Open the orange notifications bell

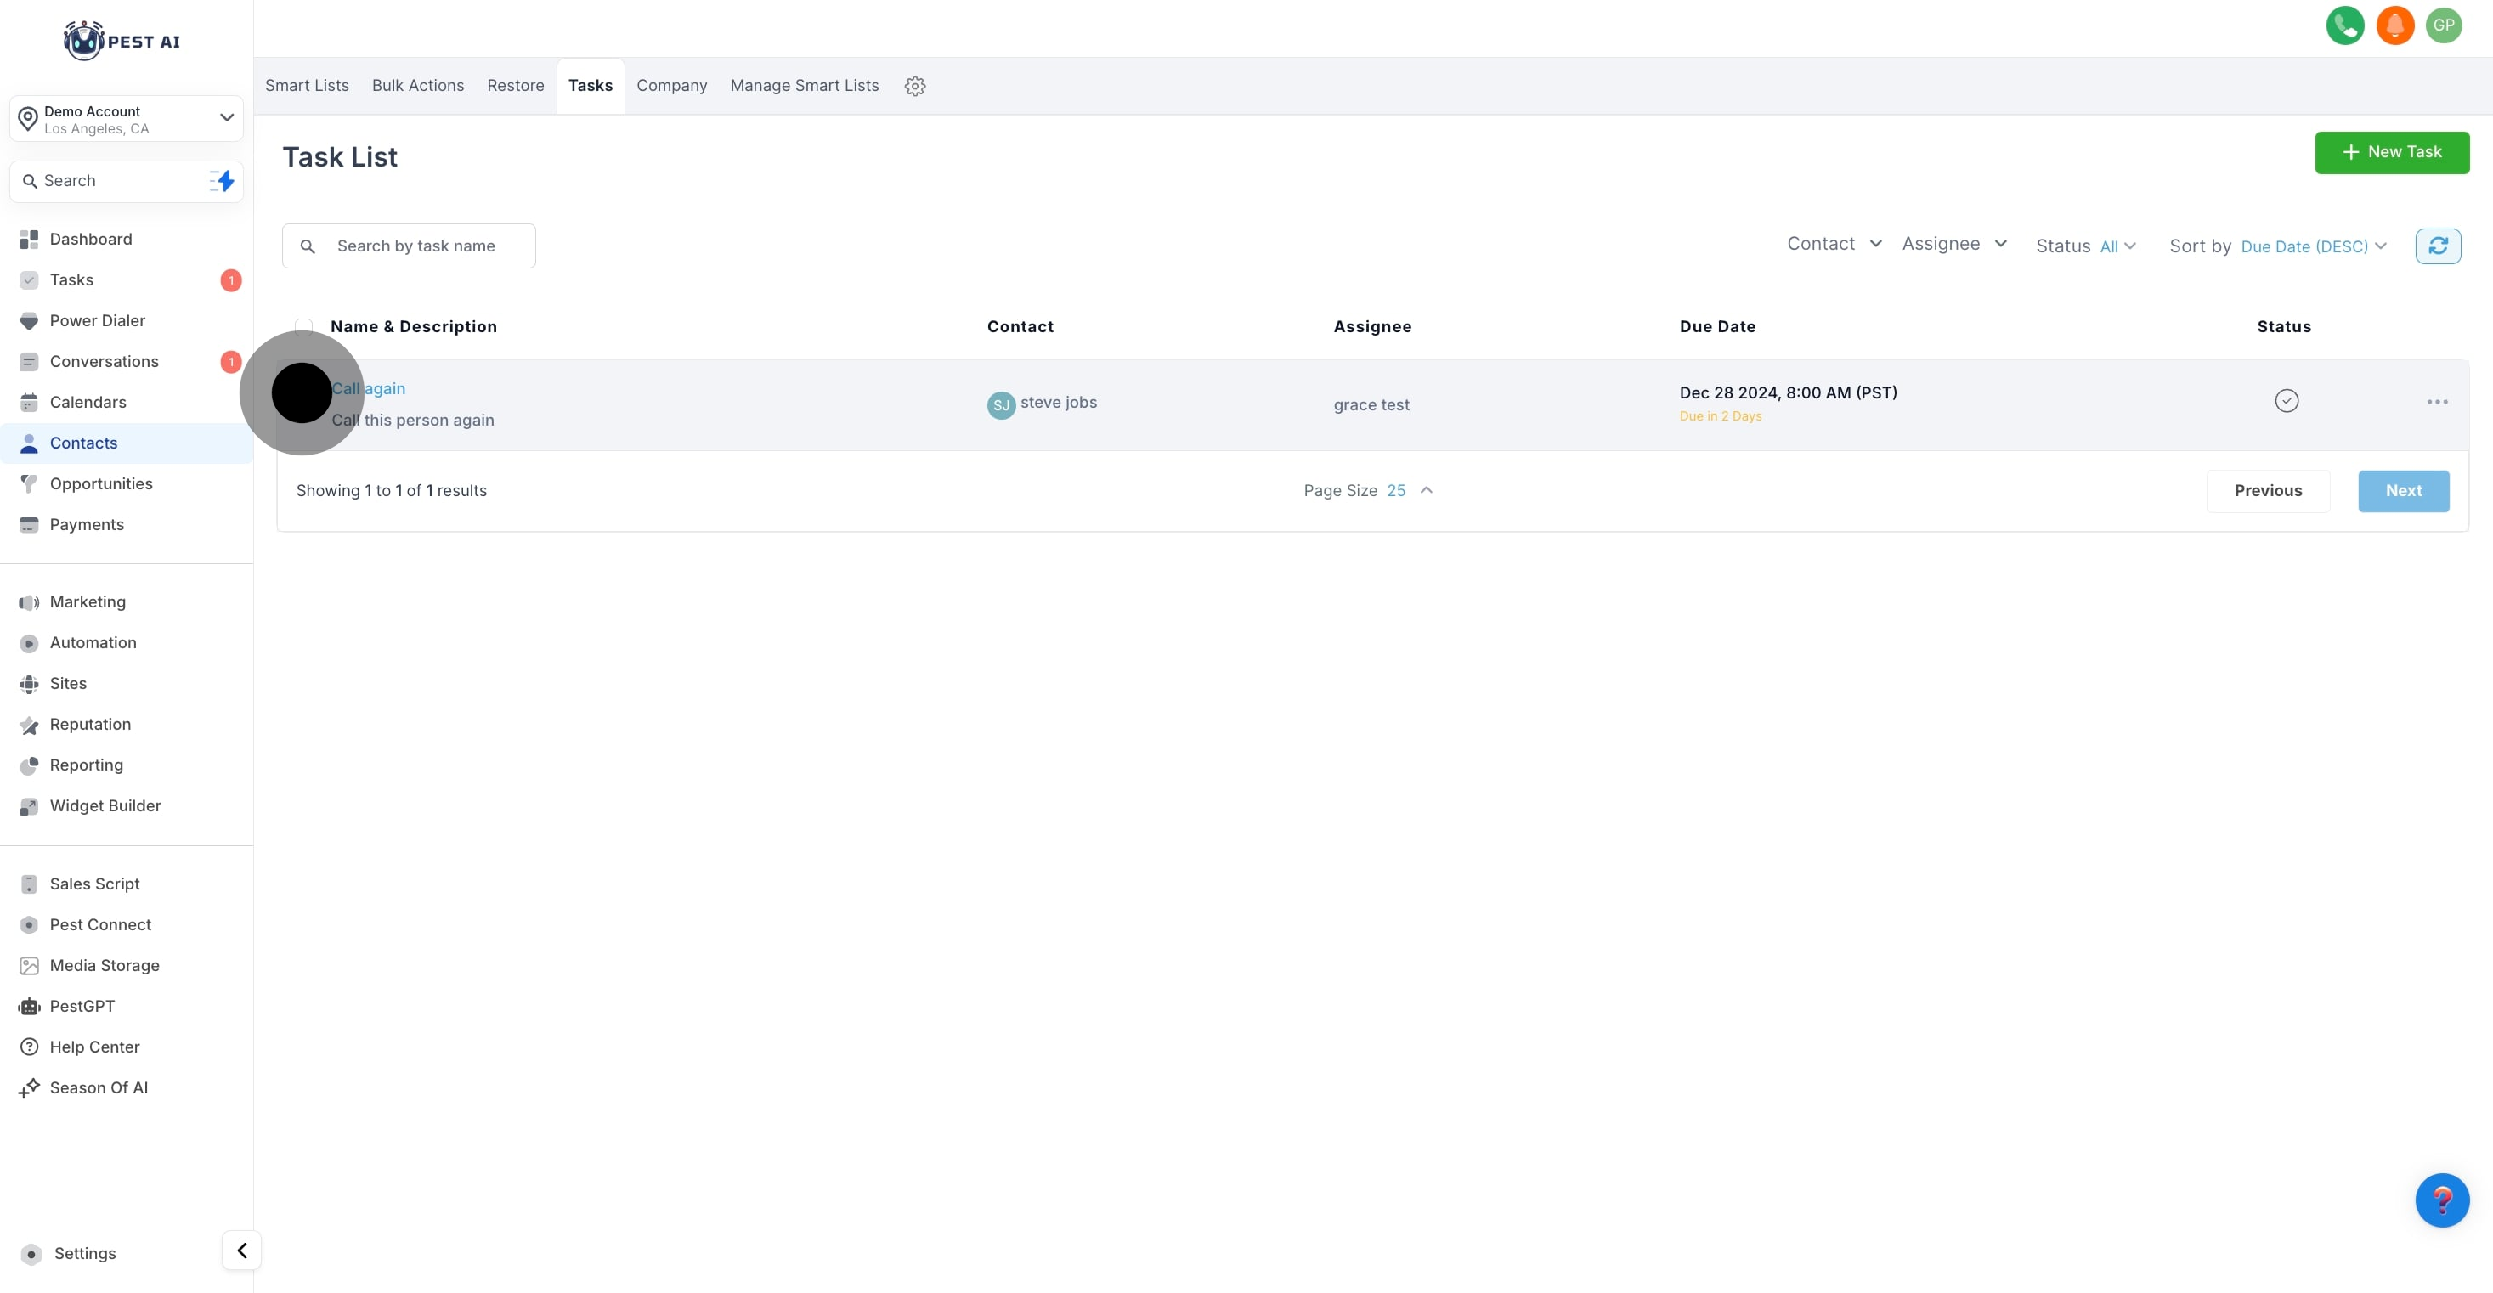pos(2394,25)
